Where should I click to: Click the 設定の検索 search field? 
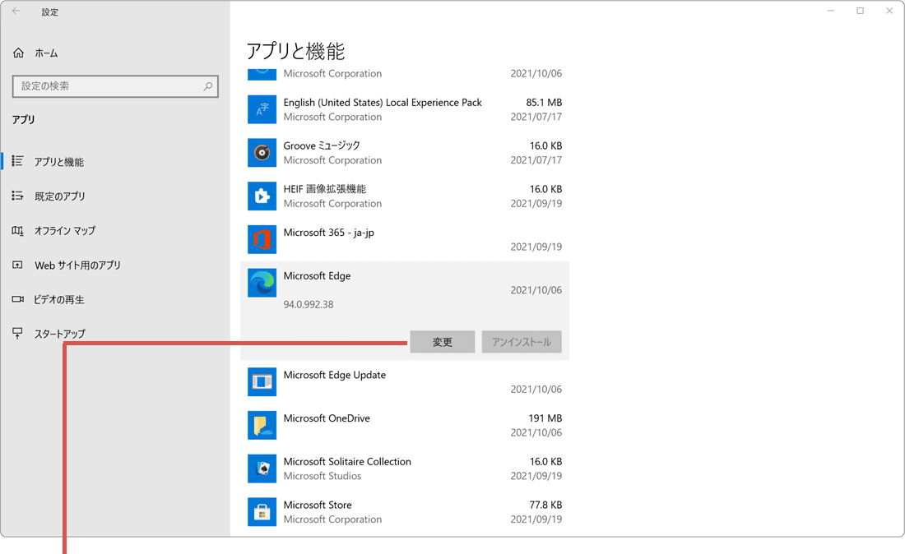point(115,86)
